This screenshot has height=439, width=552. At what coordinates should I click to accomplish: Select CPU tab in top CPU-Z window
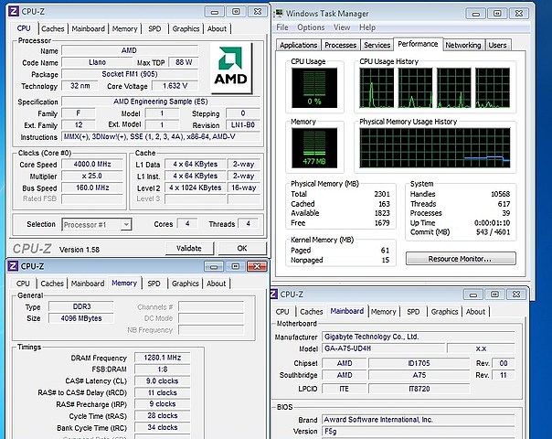click(x=24, y=28)
